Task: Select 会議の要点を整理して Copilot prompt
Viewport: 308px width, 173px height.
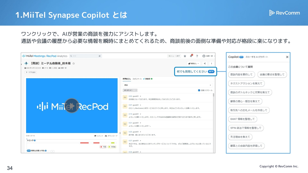Action: (272, 75)
